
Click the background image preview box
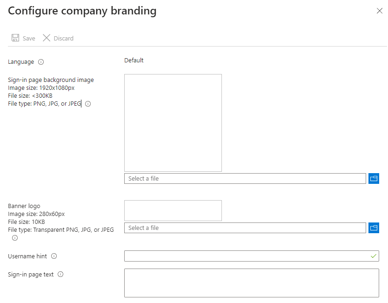pos(173,123)
